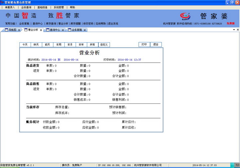Viewport: 240px width, 168px height.
Task: Close the 营业分析 tab with its X
Action: pos(41,30)
